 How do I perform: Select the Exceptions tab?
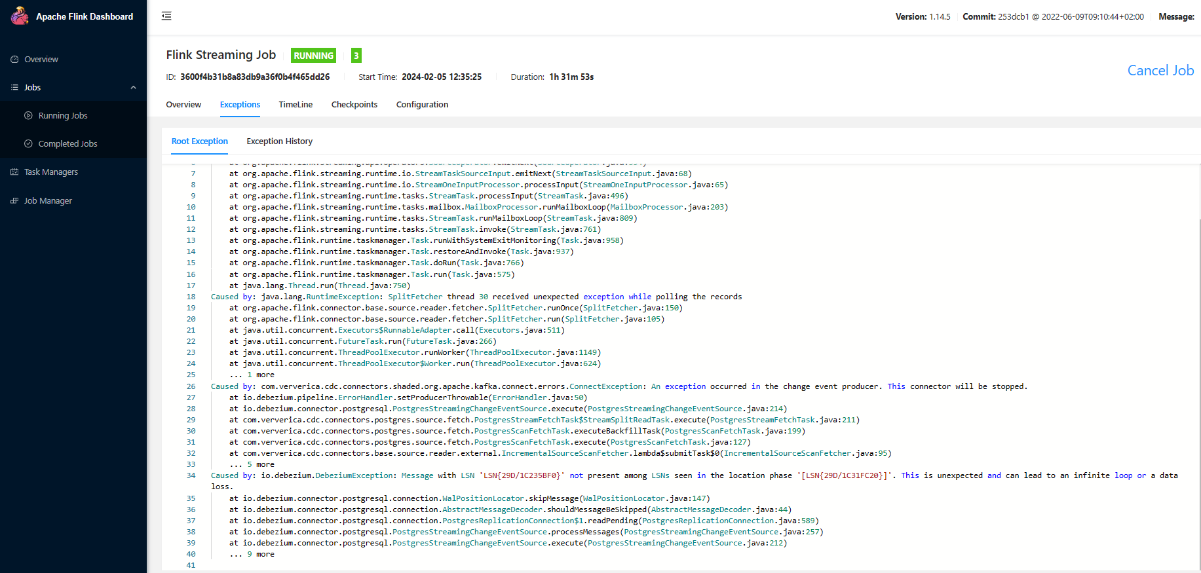point(240,104)
